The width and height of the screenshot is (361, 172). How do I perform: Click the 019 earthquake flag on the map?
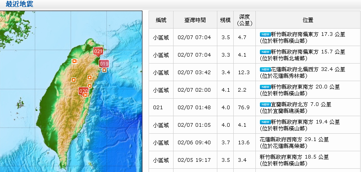(104, 64)
